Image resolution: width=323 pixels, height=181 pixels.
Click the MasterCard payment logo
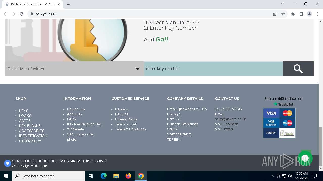(x=287, y=113)
